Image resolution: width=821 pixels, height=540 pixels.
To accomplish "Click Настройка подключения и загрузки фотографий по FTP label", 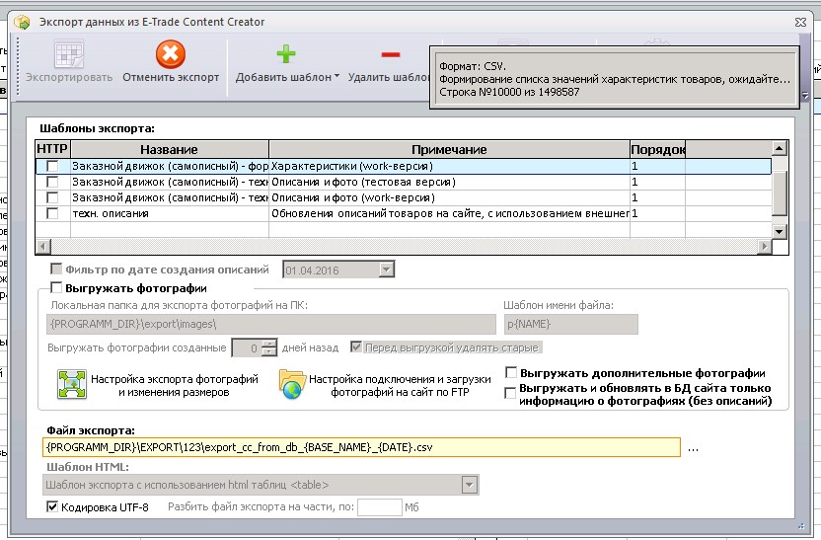I will tap(400, 385).
